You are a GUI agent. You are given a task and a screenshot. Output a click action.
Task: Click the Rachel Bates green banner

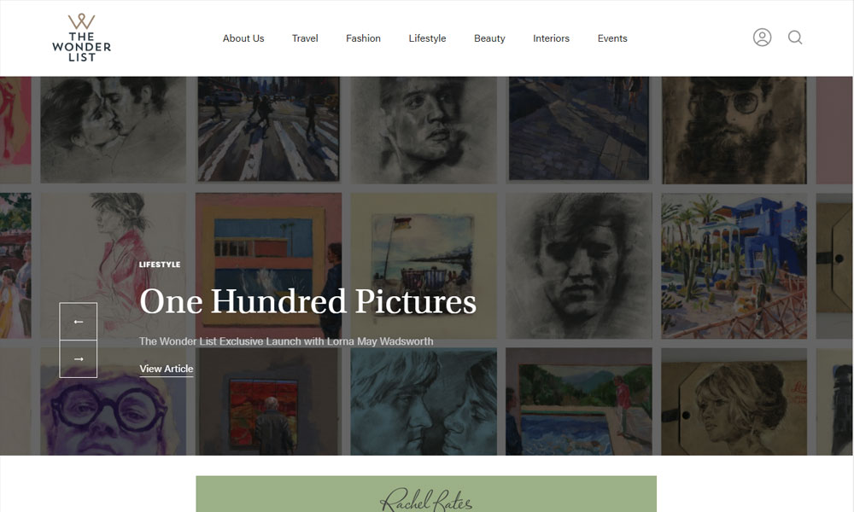click(x=426, y=494)
